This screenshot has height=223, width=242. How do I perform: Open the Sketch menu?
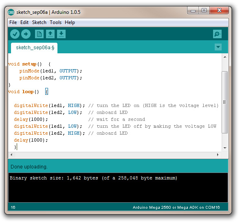pyautogui.click(x=39, y=22)
